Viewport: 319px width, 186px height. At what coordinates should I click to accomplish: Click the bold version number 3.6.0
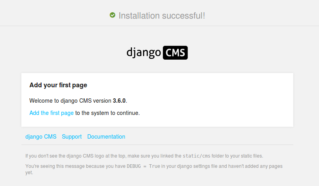[119, 101]
